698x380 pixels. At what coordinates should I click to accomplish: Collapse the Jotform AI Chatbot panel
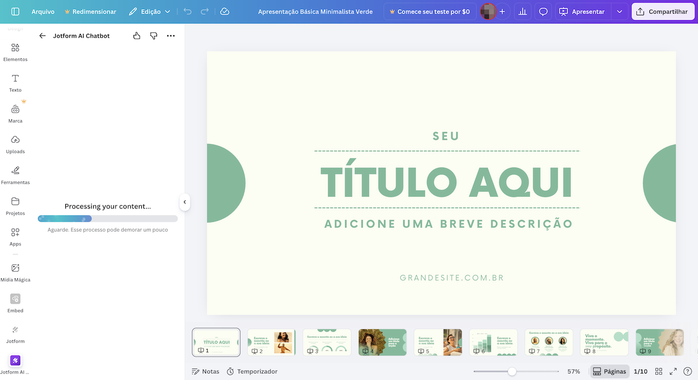coord(185,202)
